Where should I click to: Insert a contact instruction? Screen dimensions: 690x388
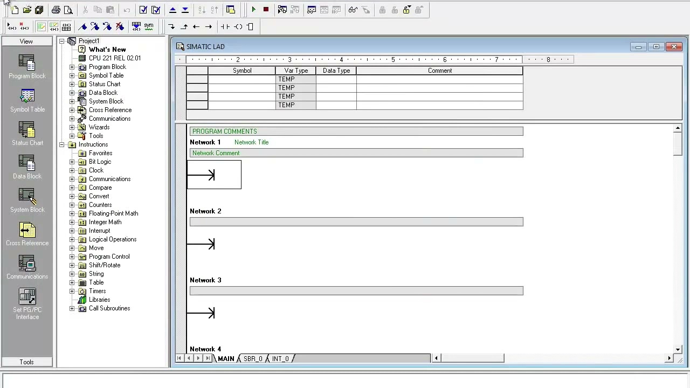(225, 26)
